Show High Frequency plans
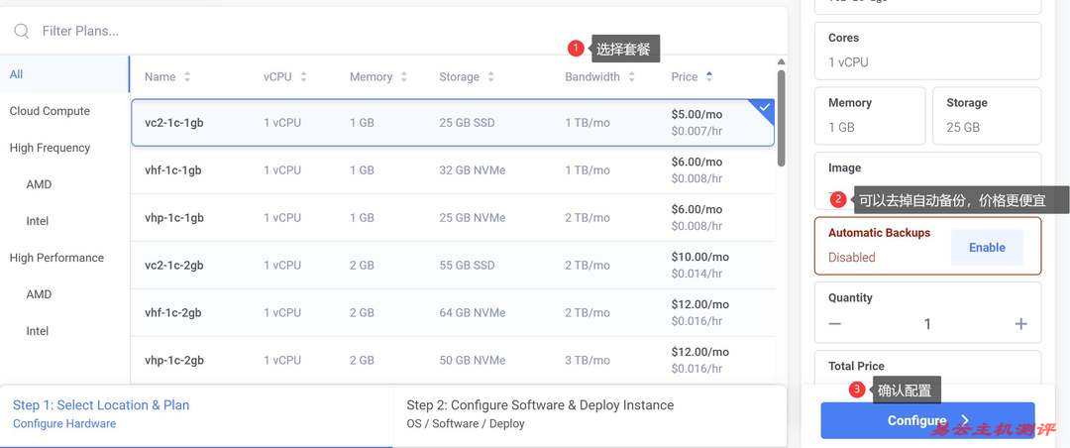The image size is (1070, 448). (50, 148)
